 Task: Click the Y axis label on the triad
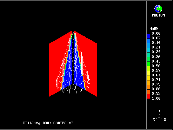coord(159,110)
